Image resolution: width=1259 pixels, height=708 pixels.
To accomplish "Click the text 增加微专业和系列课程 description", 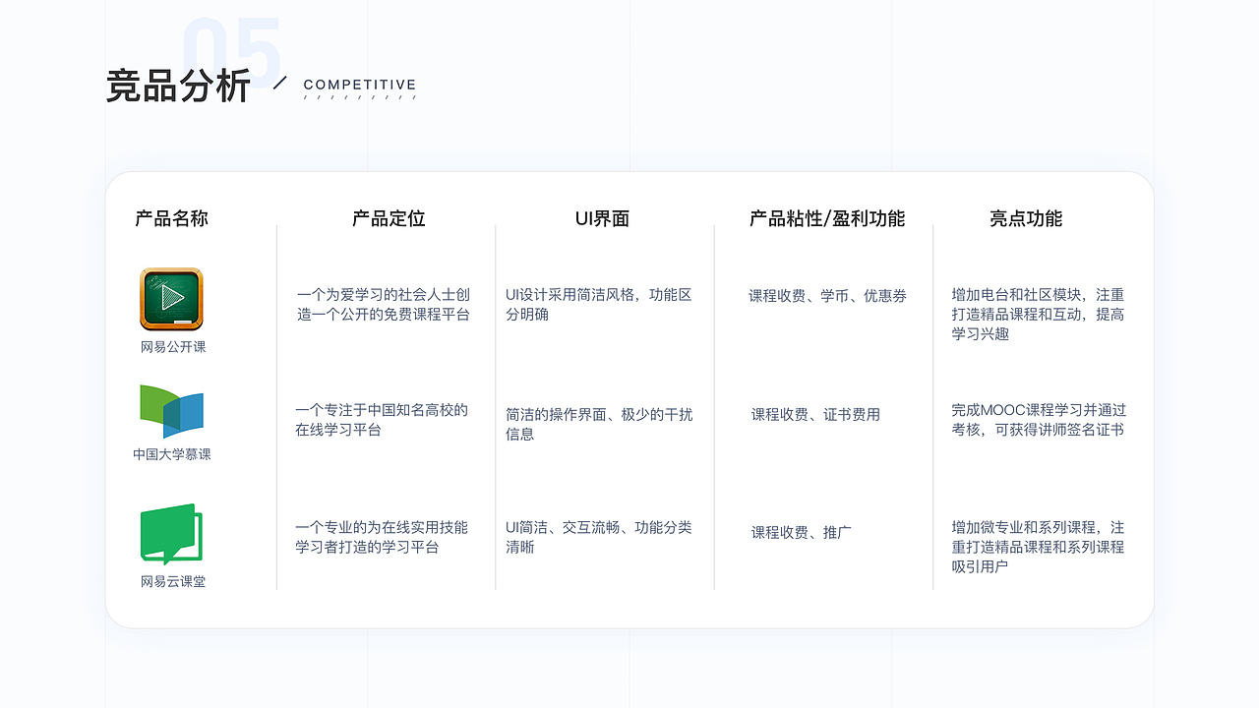I will [1038, 547].
